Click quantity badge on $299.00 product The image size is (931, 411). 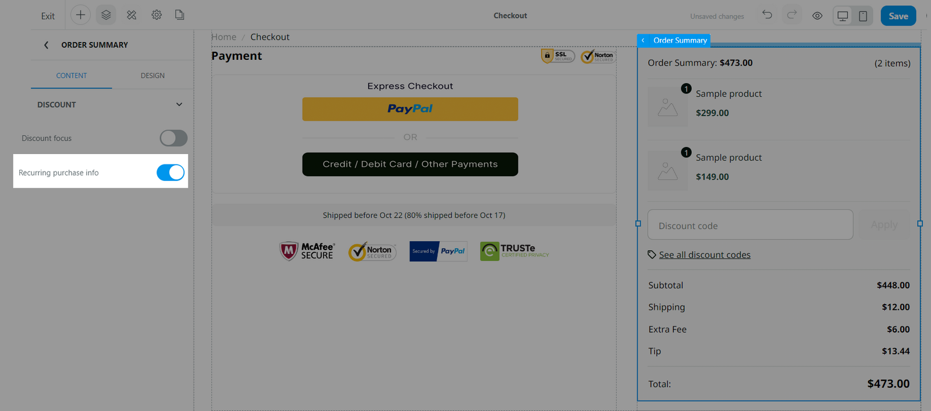point(687,88)
